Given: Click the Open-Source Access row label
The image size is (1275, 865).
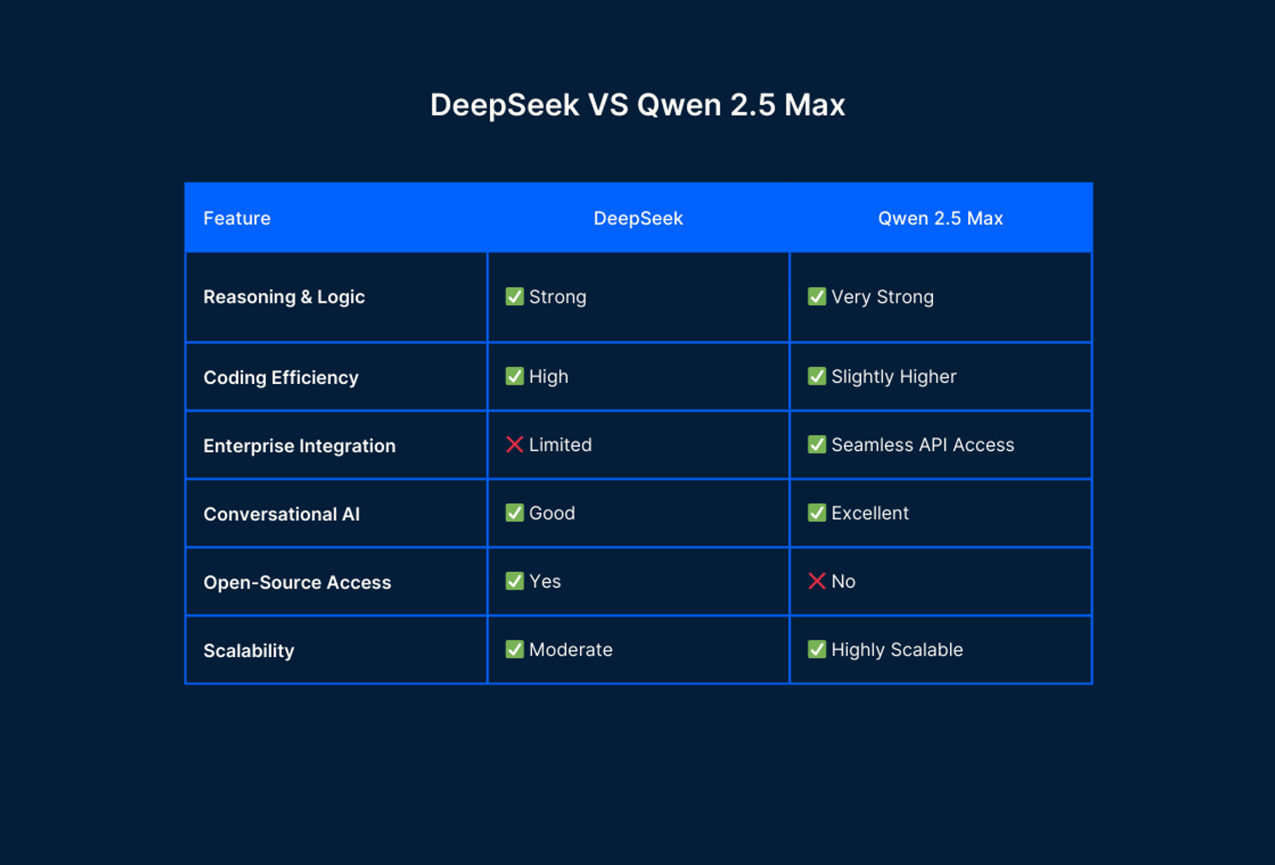Looking at the screenshot, I should pos(297,583).
